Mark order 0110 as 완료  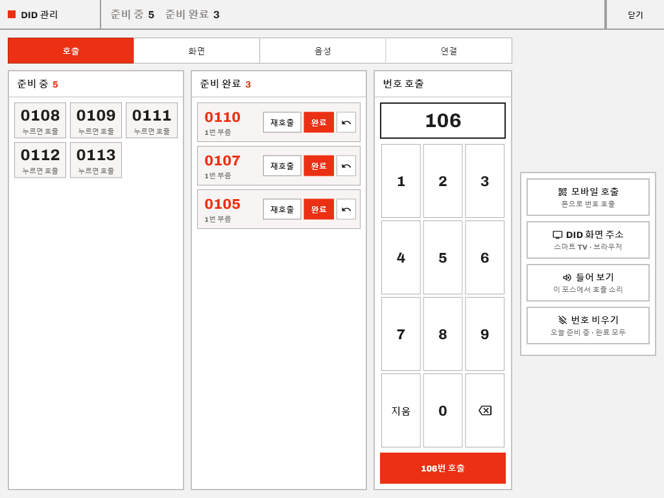click(319, 123)
